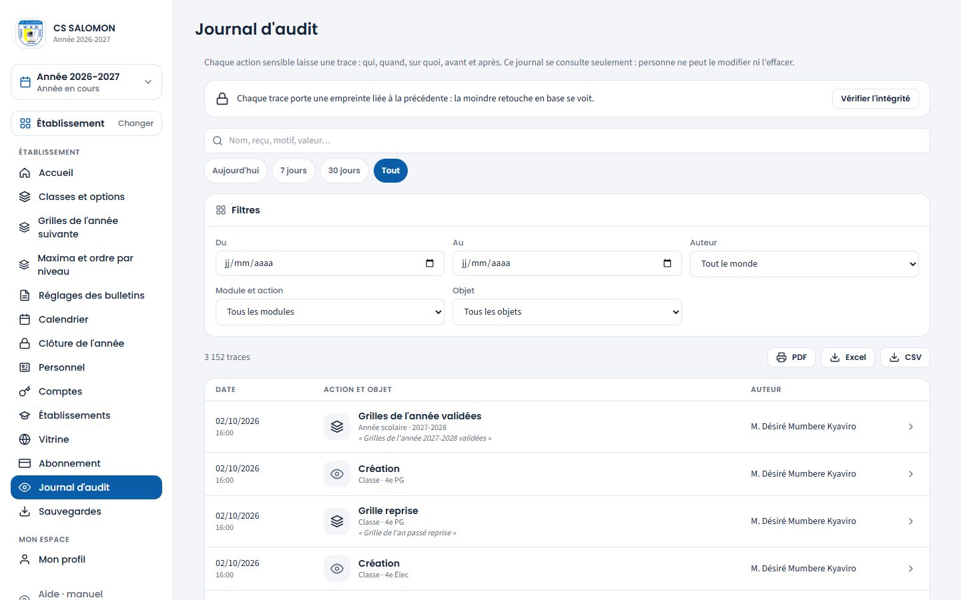Viewport: 961px width, 600px height.
Task: Filter traces to the last 7 jours
Action: (294, 171)
